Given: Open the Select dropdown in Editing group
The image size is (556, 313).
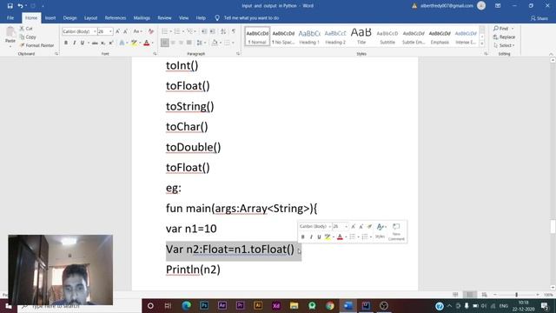Looking at the screenshot, I should click(x=504, y=45).
